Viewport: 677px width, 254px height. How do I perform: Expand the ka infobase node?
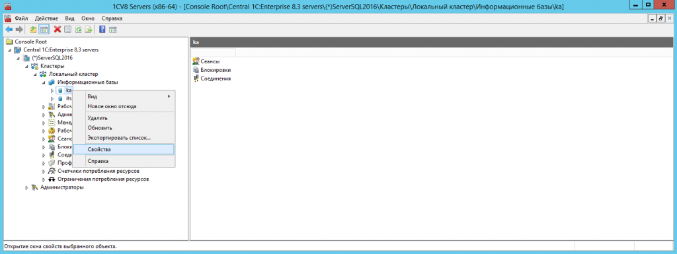52,90
